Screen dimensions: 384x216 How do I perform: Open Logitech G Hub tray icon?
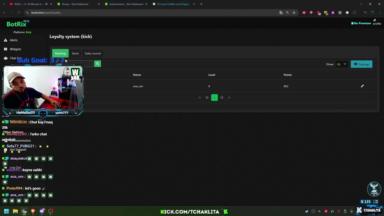[x=319, y=211]
